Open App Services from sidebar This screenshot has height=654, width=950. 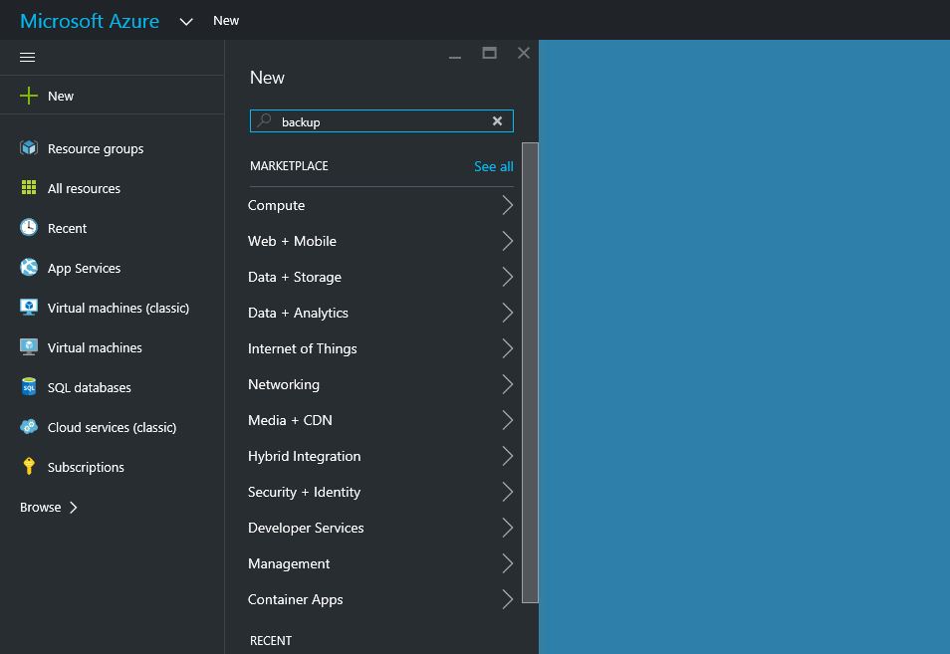[85, 268]
